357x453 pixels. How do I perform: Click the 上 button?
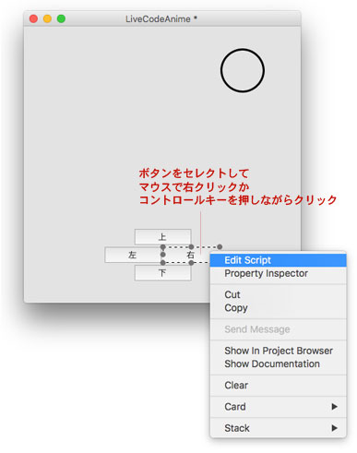(x=162, y=237)
